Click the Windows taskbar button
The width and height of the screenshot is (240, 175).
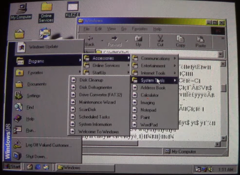(x=85, y=168)
